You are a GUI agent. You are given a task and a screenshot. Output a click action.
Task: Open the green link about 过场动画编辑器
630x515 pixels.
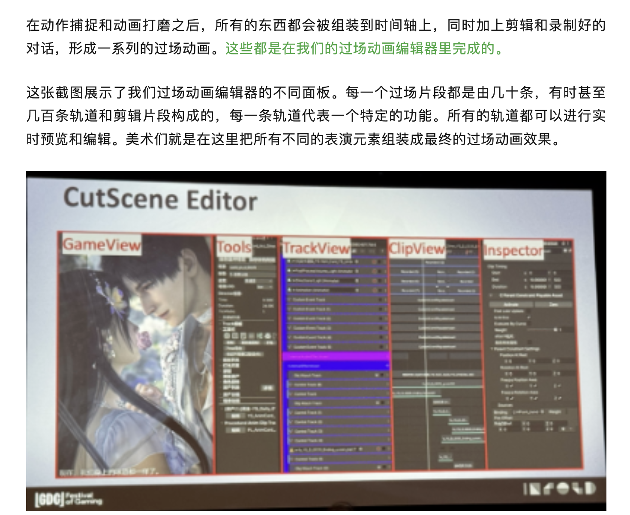point(365,49)
